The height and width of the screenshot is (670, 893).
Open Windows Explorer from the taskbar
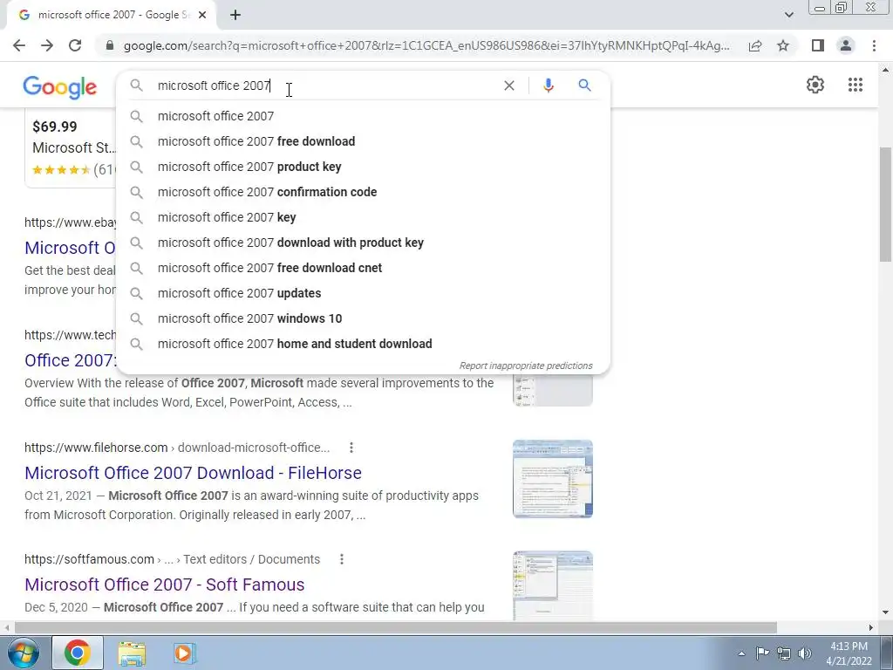pyautogui.click(x=132, y=653)
